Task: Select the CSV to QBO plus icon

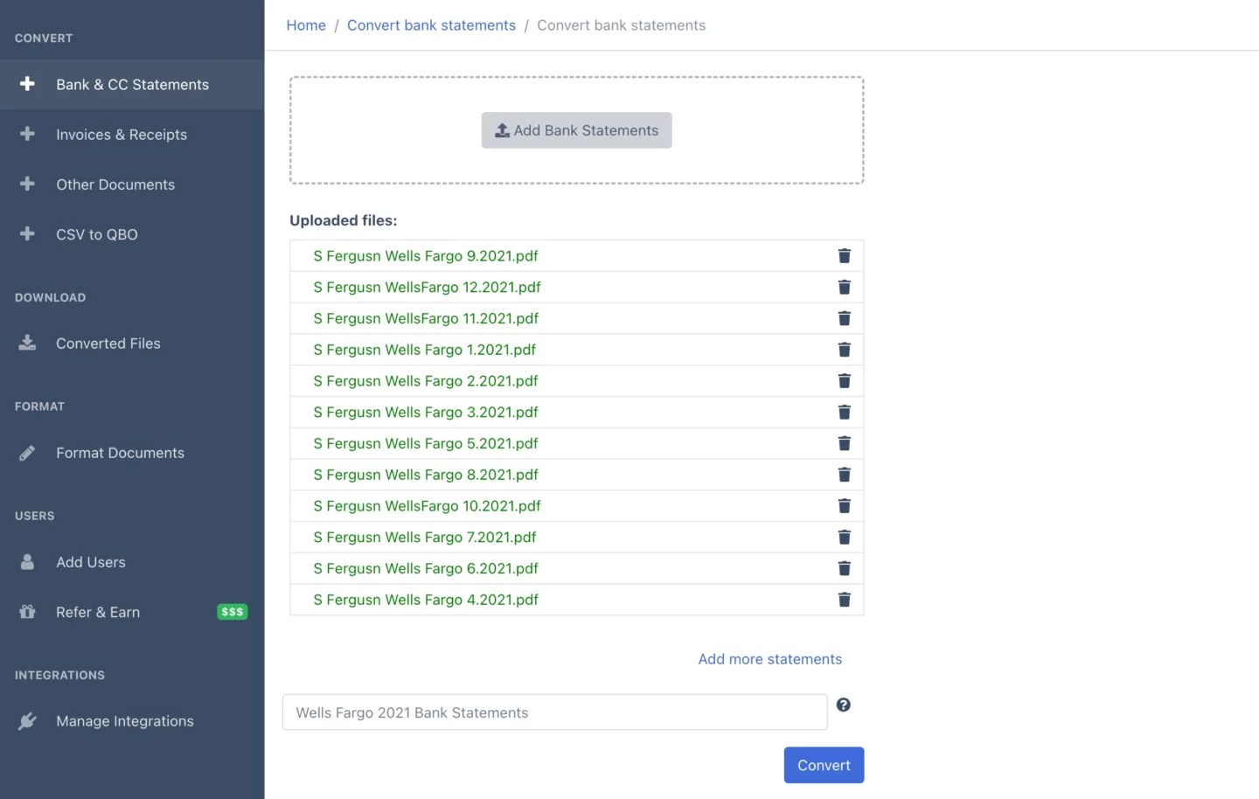Action: pos(27,233)
